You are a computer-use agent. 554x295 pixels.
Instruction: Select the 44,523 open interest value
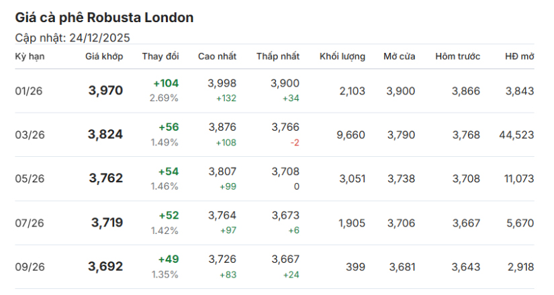click(516, 135)
